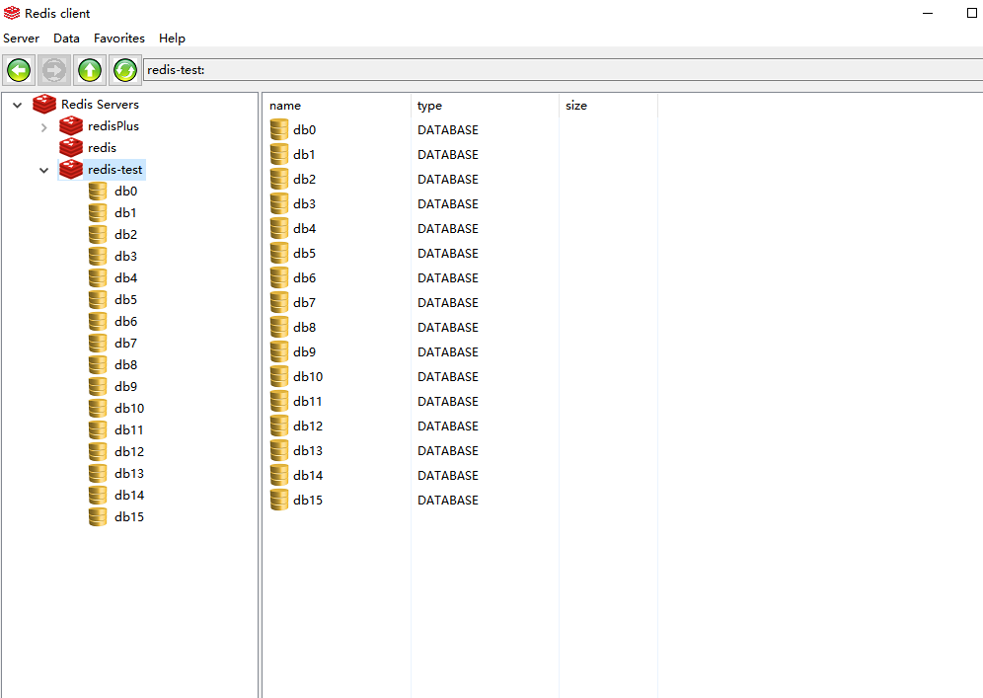Maximize the Redis client window

(972, 13)
